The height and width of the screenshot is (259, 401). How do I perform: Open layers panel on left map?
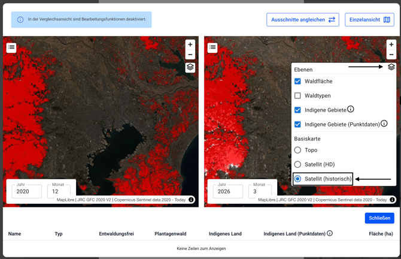click(190, 68)
